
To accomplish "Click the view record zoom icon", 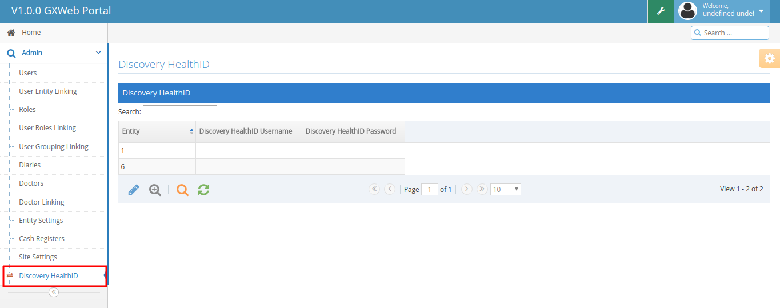I will pyautogui.click(x=155, y=190).
